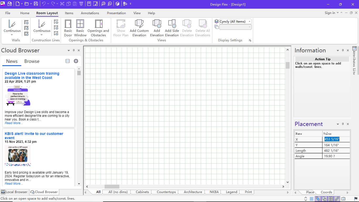Expand the Display Settings dialog launcher
The image size is (359, 202).
[x=250, y=41]
